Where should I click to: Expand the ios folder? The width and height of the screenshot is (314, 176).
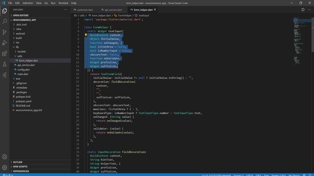(40, 43)
